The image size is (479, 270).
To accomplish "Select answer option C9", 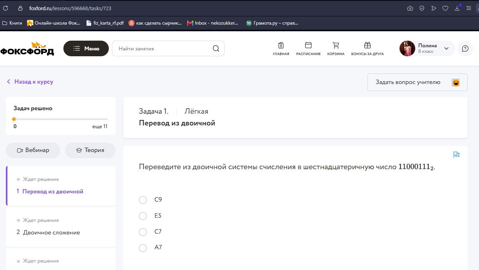I will 143,200.
